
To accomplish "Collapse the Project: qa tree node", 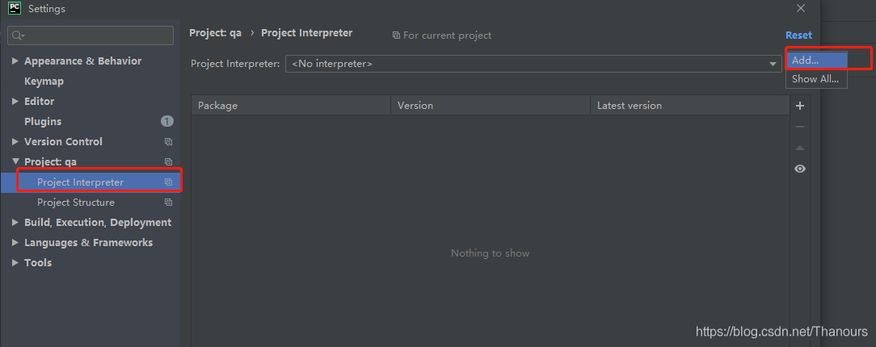I will 15,162.
